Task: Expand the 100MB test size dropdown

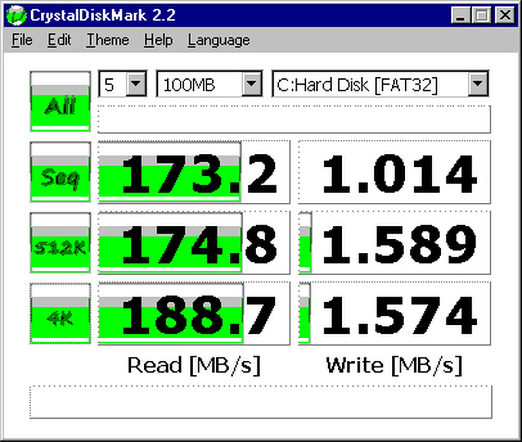Action: [251, 84]
